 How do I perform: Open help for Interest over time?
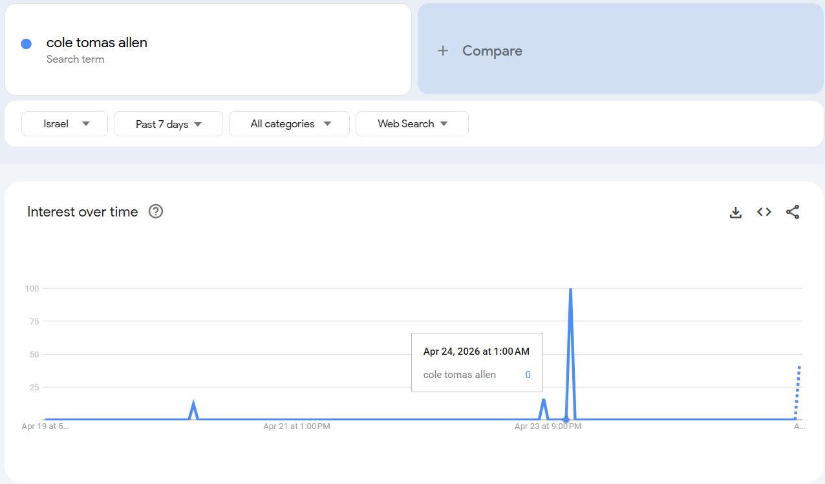point(155,211)
